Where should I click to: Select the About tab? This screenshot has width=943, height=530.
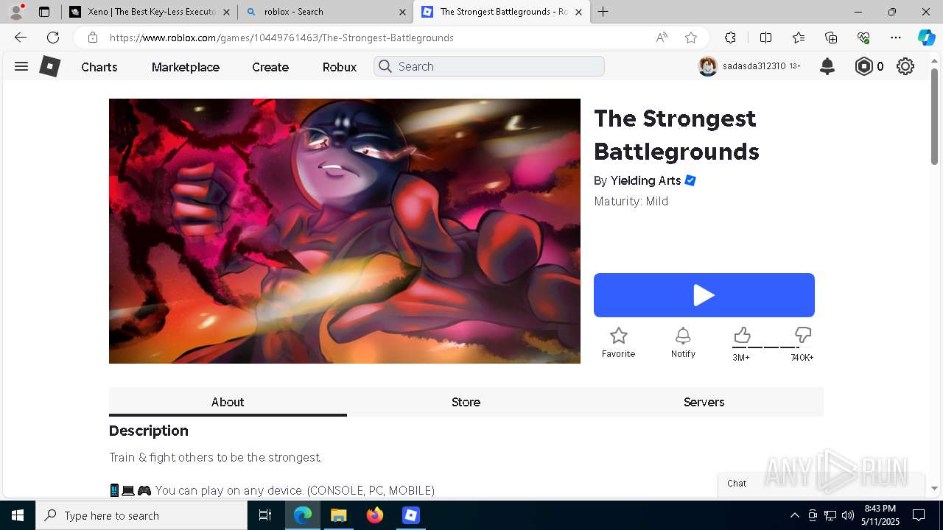click(x=228, y=402)
